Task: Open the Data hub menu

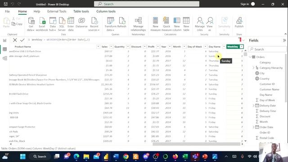Action: point(53,24)
